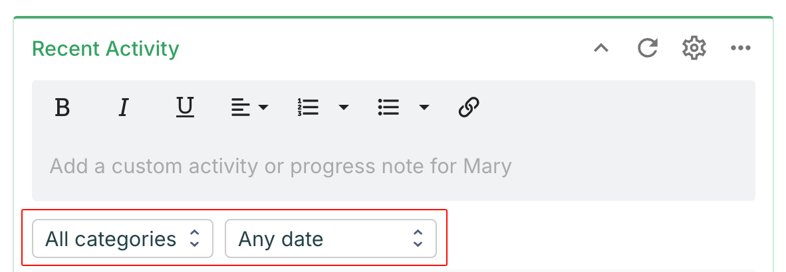786x272 pixels.
Task: Open the numbered list style arrow
Action: 344,107
